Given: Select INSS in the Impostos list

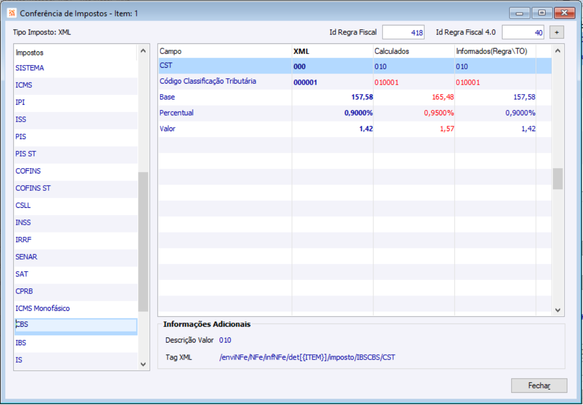Looking at the screenshot, I should pyautogui.click(x=76, y=223).
